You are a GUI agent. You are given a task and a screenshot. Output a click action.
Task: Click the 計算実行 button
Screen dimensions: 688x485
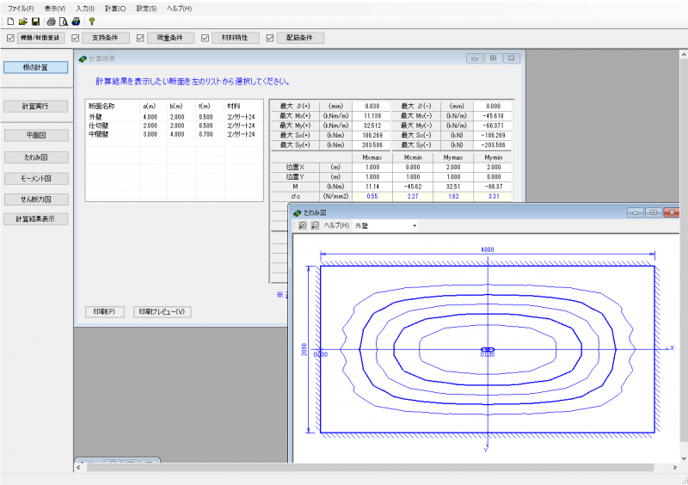[x=35, y=107]
